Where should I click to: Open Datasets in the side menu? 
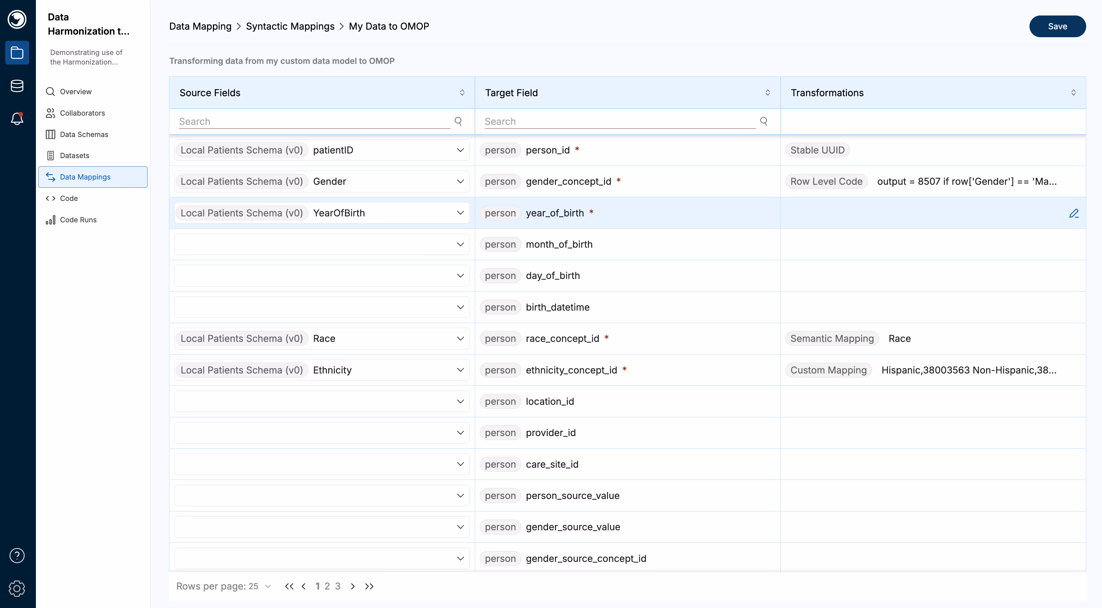pyautogui.click(x=93, y=156)
